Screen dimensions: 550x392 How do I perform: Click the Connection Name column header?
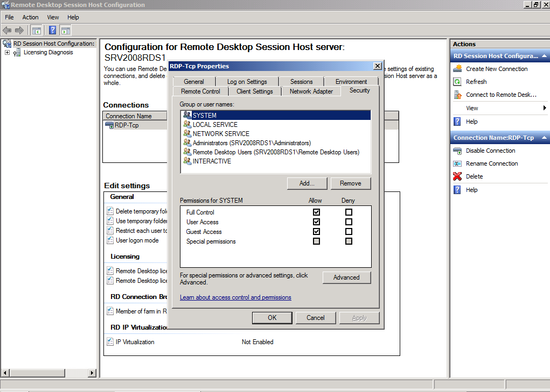(x=135, y=116)
